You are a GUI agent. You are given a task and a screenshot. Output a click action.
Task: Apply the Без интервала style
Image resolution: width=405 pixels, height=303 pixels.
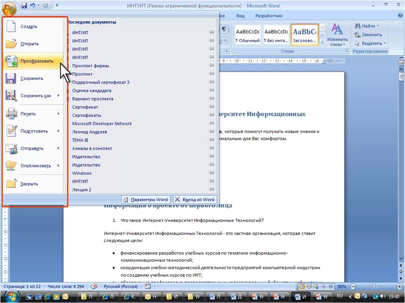point(276,35)
